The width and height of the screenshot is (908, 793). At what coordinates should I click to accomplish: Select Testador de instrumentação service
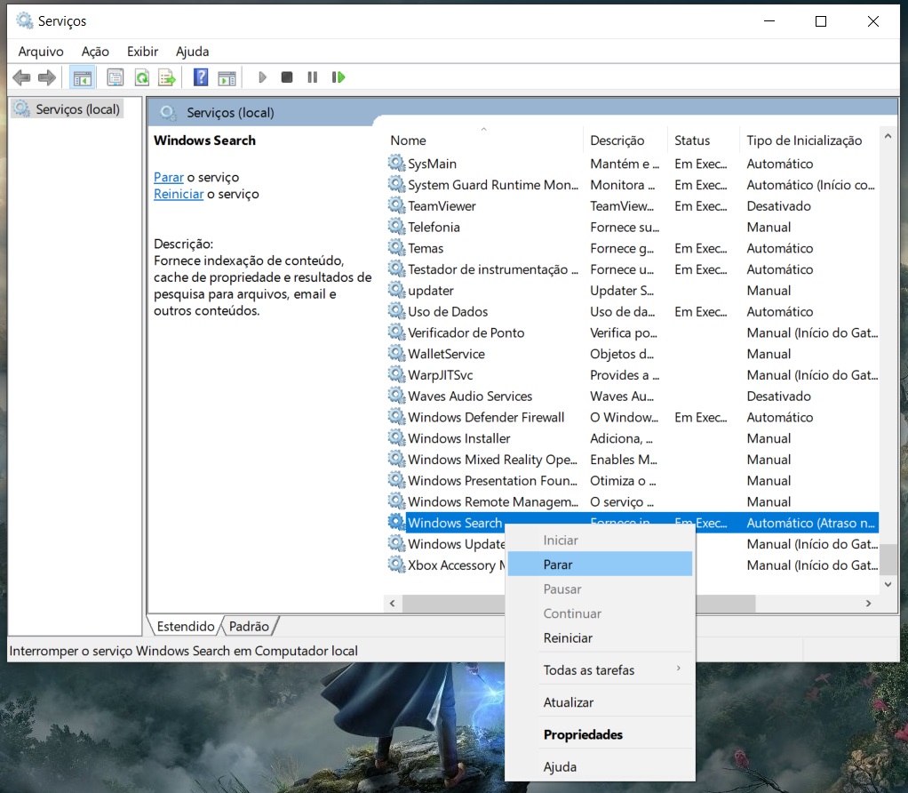pos(633,269)
